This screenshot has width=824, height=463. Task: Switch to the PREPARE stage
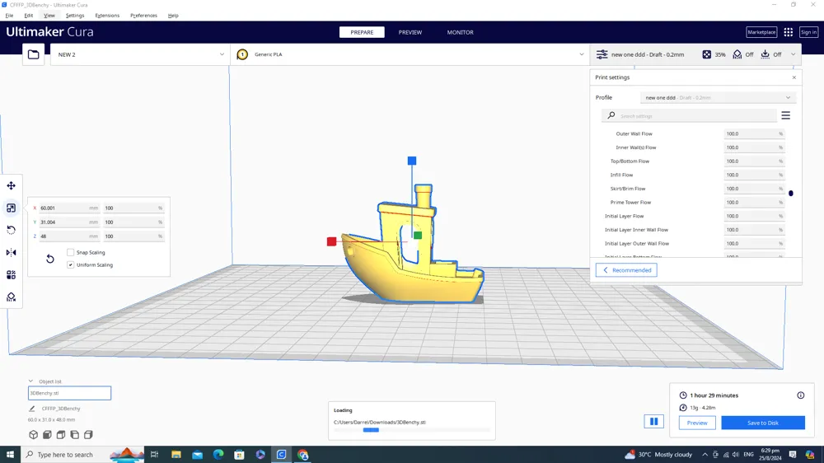click(362, 32)
